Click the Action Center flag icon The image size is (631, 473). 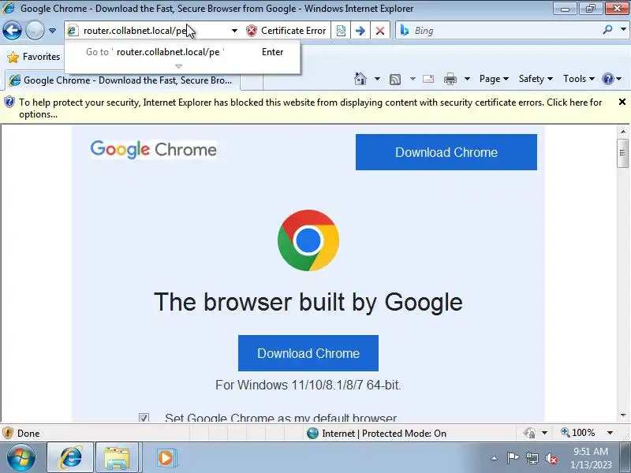coord(513,458)
